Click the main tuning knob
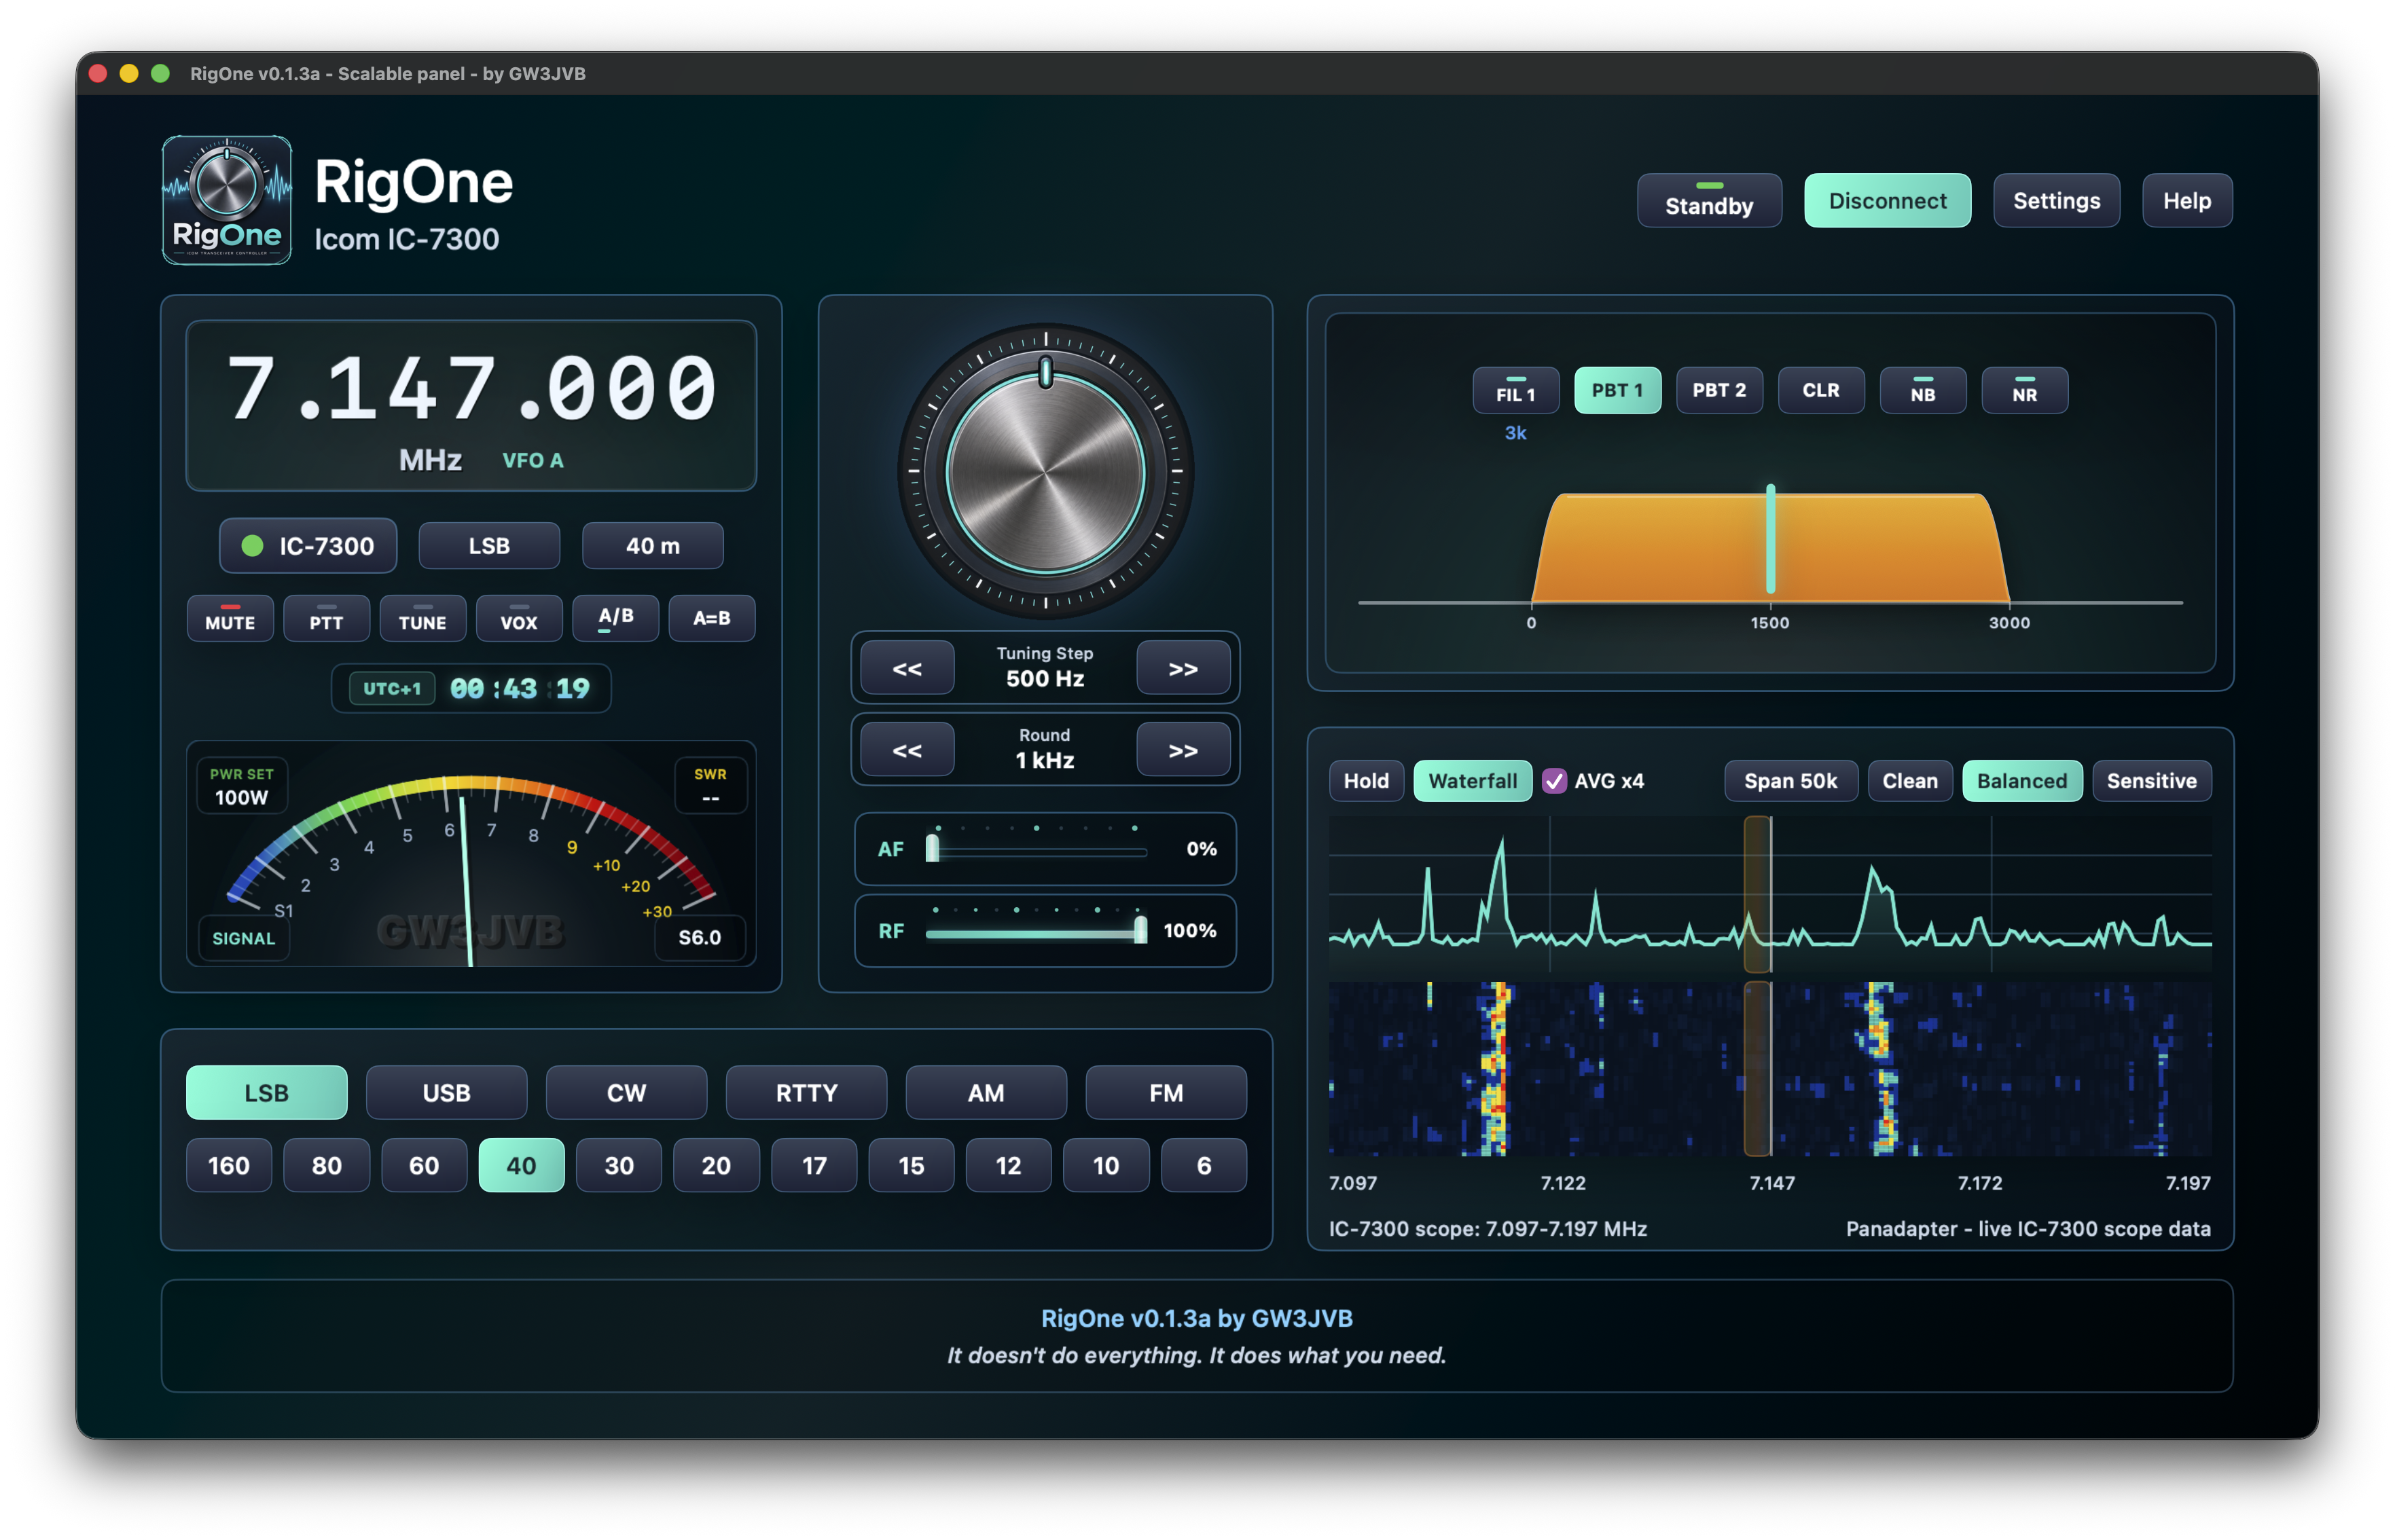Screen dimensions: 2395x1540 (x=1045, y=470)
